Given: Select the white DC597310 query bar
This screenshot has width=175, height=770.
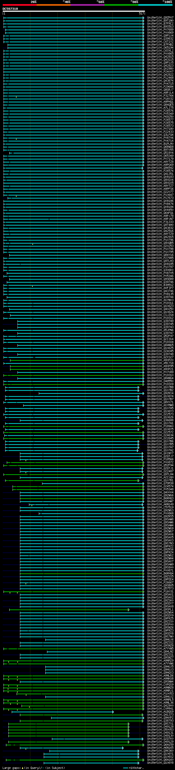Looking at the screenshot, I should tap(74, 11).
